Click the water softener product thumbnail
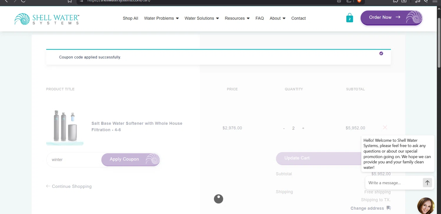The height and width of the screenshot is (214, 441). click(x=65, y=127)
